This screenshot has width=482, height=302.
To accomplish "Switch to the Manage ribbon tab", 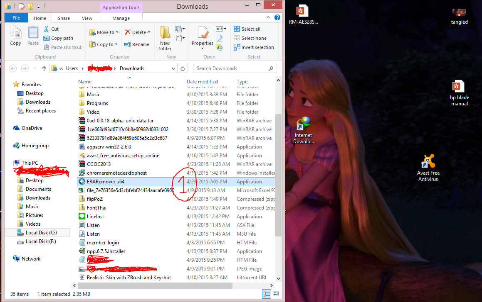I will 121,18.
